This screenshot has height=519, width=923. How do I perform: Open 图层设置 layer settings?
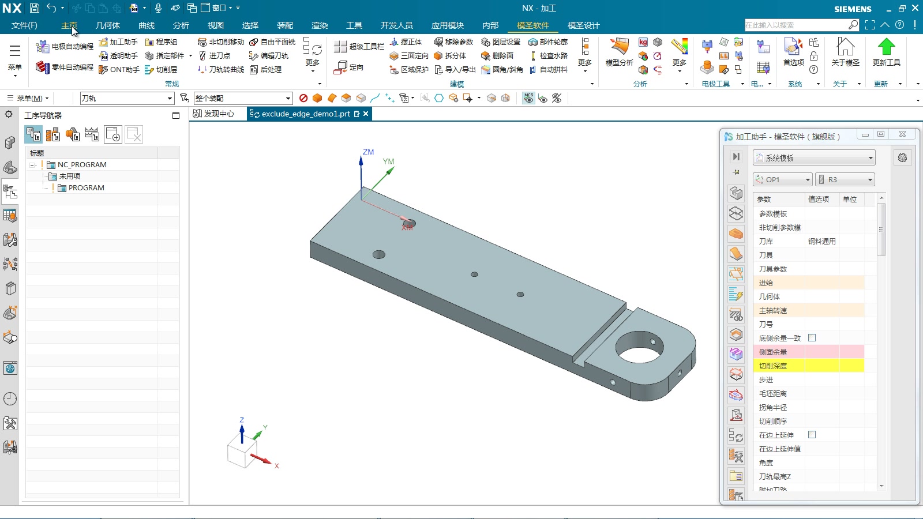point(501,42)
